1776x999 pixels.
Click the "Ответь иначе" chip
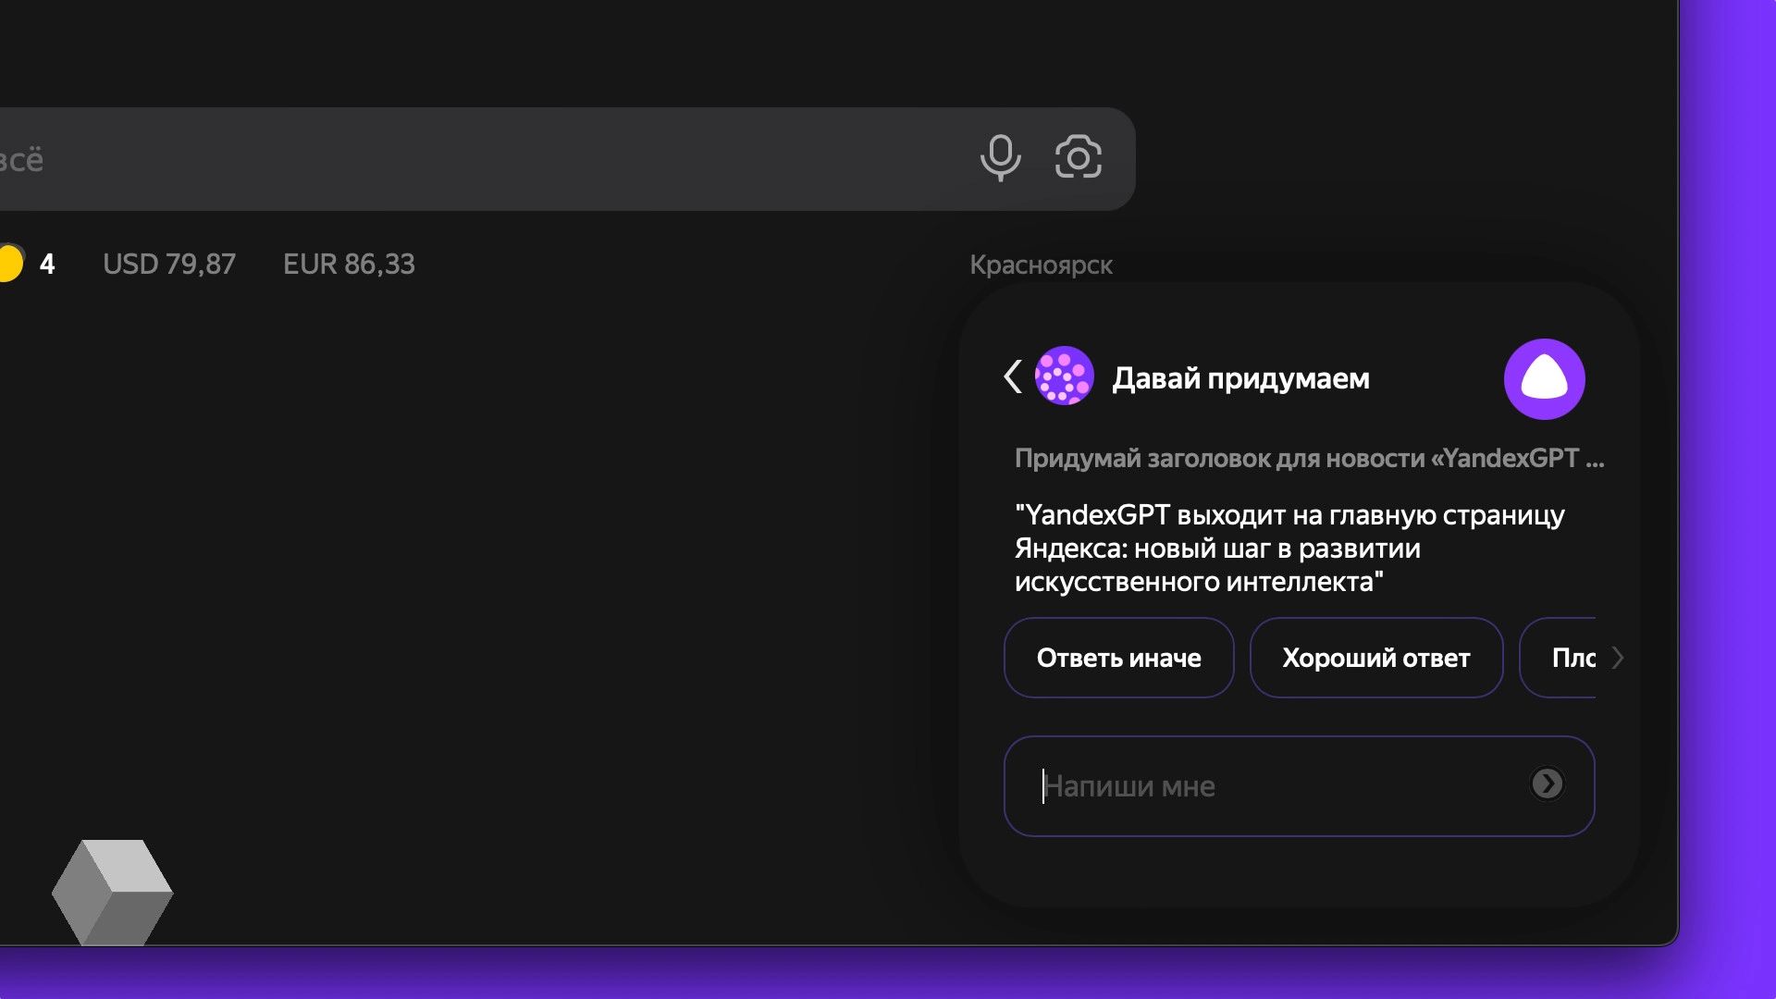click(x=1118, y=658)
